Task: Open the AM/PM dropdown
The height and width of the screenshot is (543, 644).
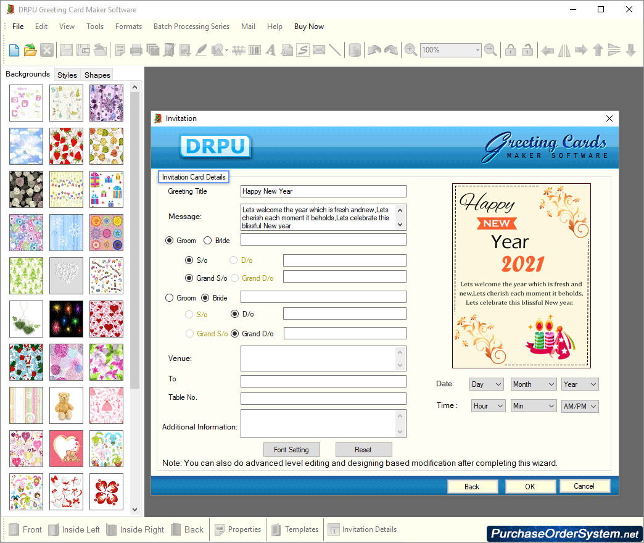Action: click(x=580, y=406)
